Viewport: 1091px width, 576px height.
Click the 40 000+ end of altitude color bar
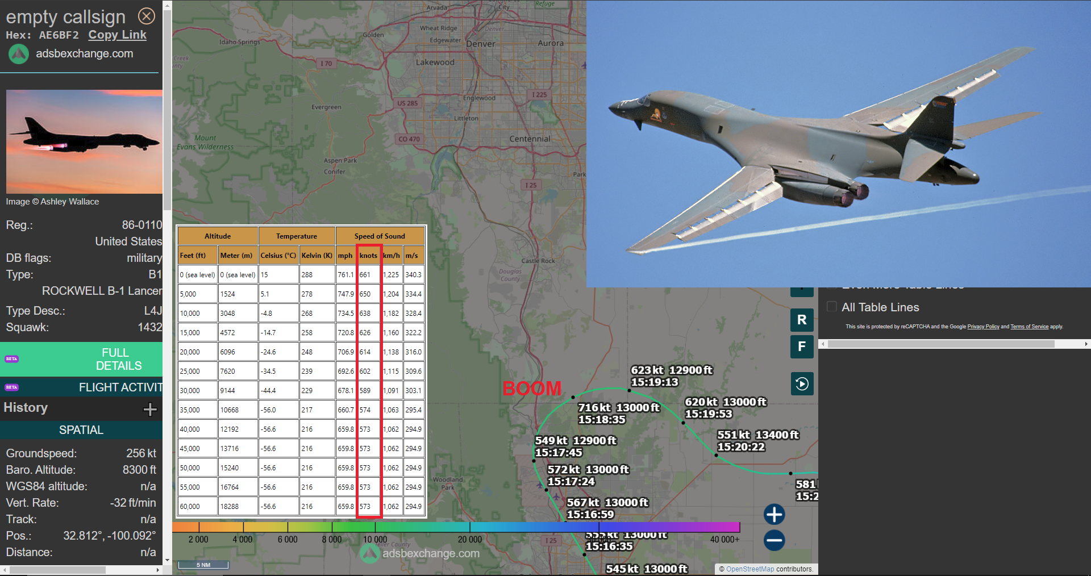pos(724,539)
